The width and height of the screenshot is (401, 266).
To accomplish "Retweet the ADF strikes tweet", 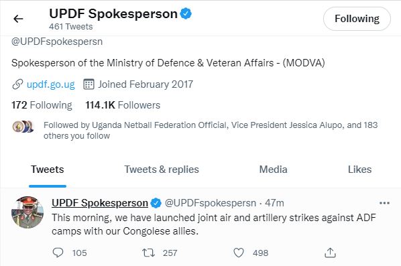I will (x=148, y=253).
